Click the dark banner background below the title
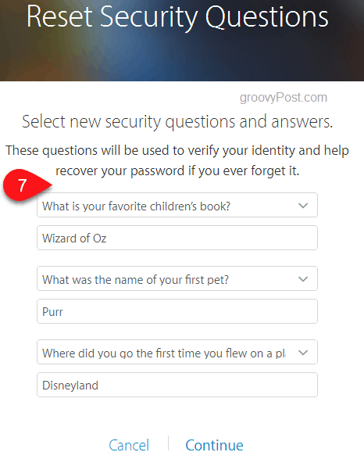Image resolution: width=364 pixels, height=470 pixels. pyautogui.click(x=182, y=59)
